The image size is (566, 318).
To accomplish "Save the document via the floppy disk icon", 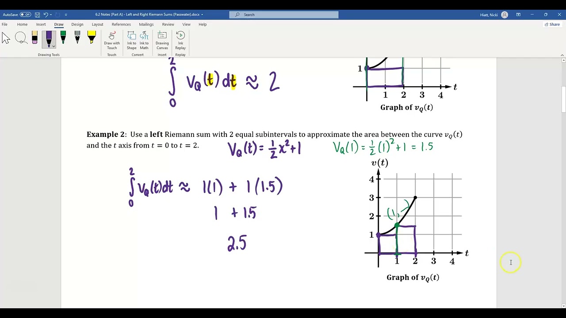I will pyautogui.click(x=37, y=15).
